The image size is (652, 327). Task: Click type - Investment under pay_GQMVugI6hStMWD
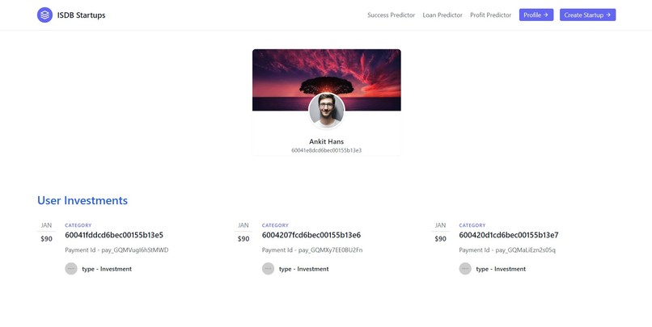(x=107, y=269)
